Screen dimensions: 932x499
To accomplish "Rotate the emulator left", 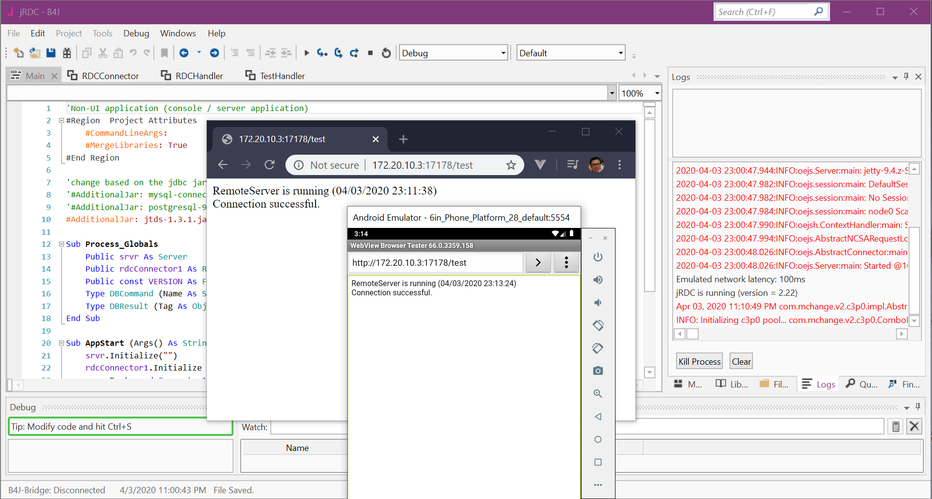I will [598, 325].
